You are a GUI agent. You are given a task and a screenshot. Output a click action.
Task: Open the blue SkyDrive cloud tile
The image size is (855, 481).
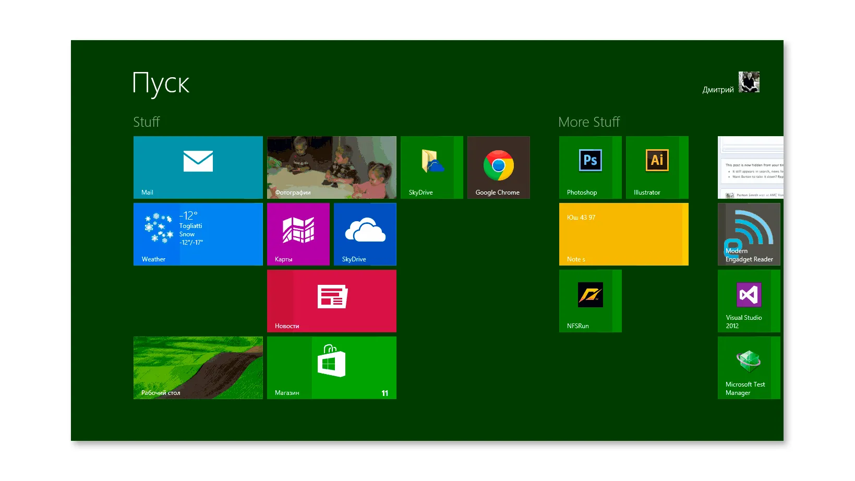tap(365, 234)
